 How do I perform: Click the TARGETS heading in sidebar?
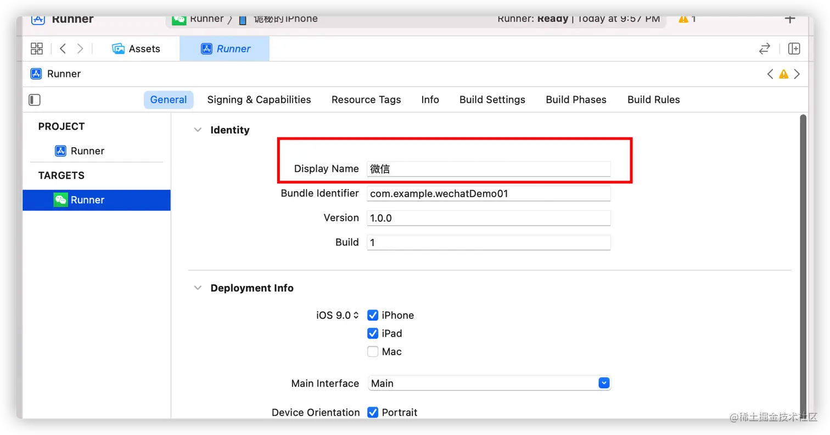(61, 176)
